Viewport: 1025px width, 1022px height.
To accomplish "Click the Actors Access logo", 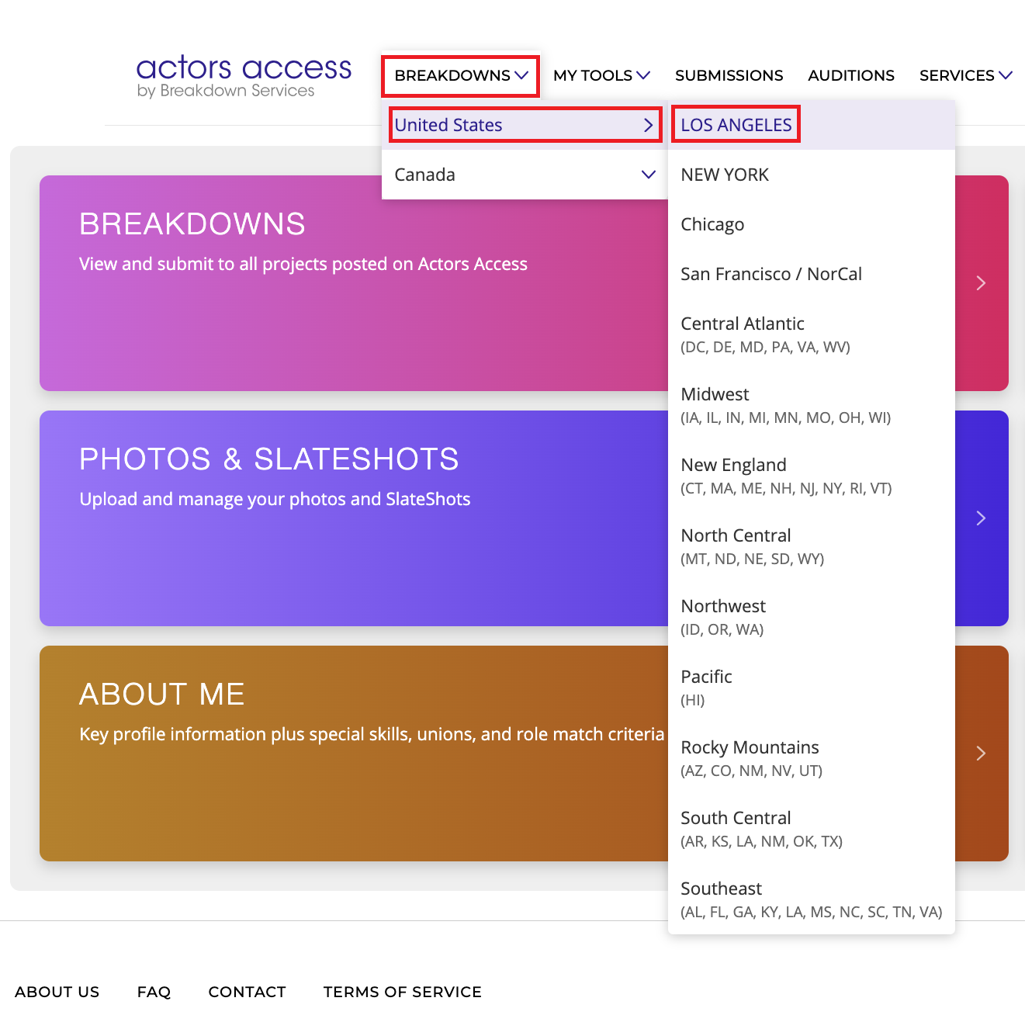I will (x=244, y=76).
